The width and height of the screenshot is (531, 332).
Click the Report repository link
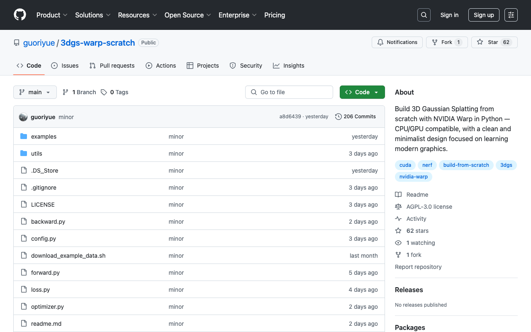[x=418, y=267]
